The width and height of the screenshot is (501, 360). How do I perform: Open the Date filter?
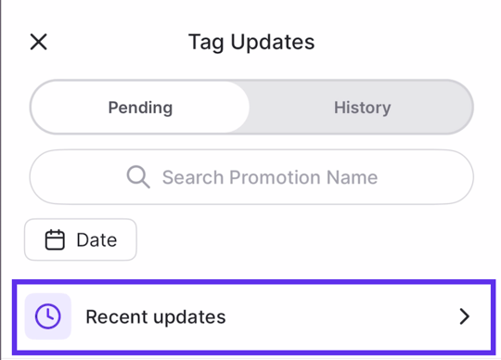tap(81, 239)
